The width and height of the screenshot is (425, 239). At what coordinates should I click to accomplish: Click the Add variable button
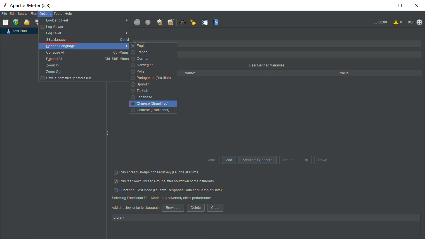[x=229, y=160]
